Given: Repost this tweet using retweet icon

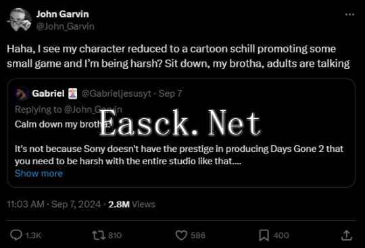Looking at the screenshot, I should coord(99,235).
